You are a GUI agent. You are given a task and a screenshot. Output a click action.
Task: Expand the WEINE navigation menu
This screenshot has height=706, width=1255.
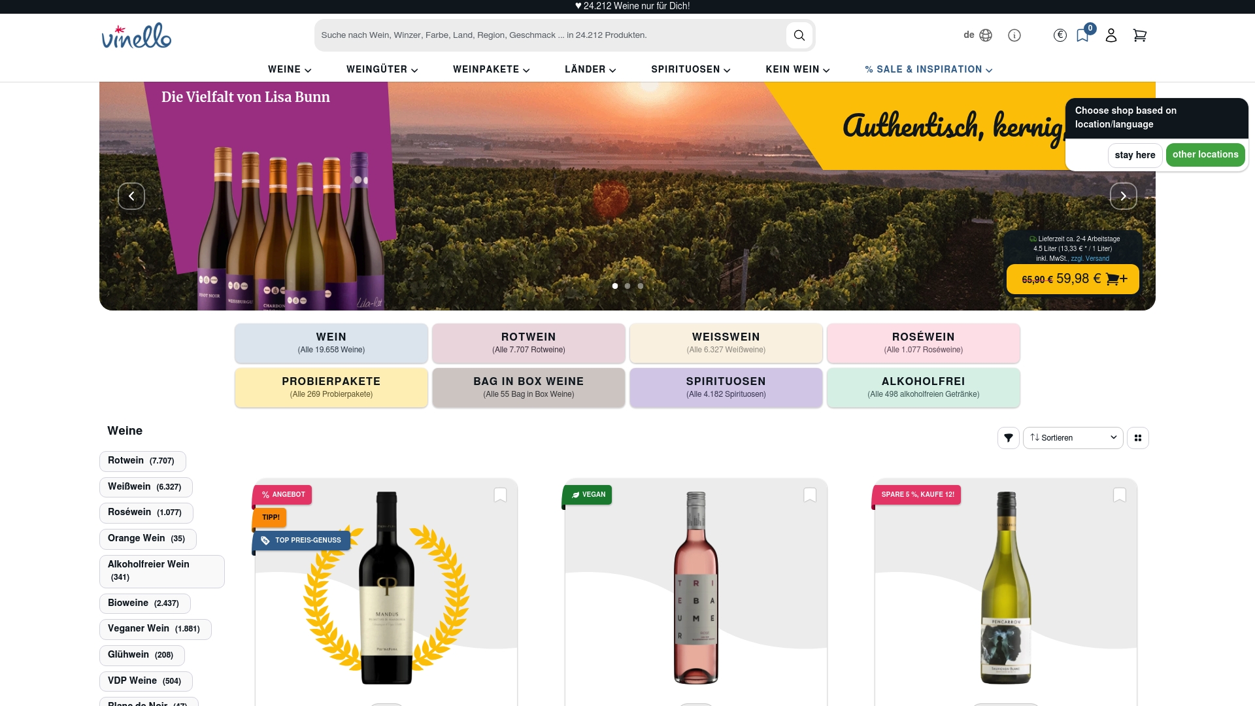[x=290, y=69]
